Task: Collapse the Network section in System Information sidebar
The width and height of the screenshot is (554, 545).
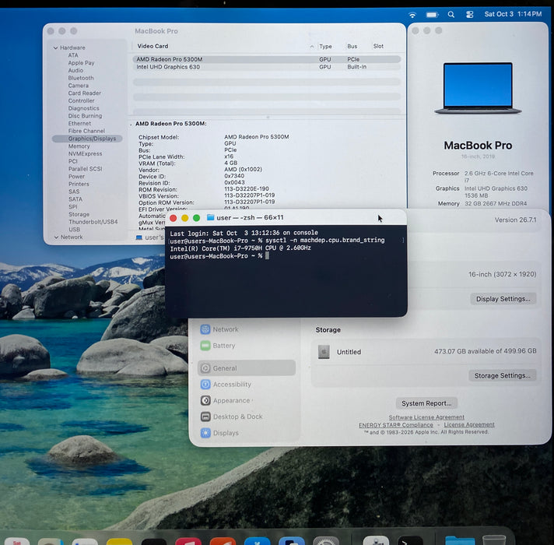Action: (56, 237)
